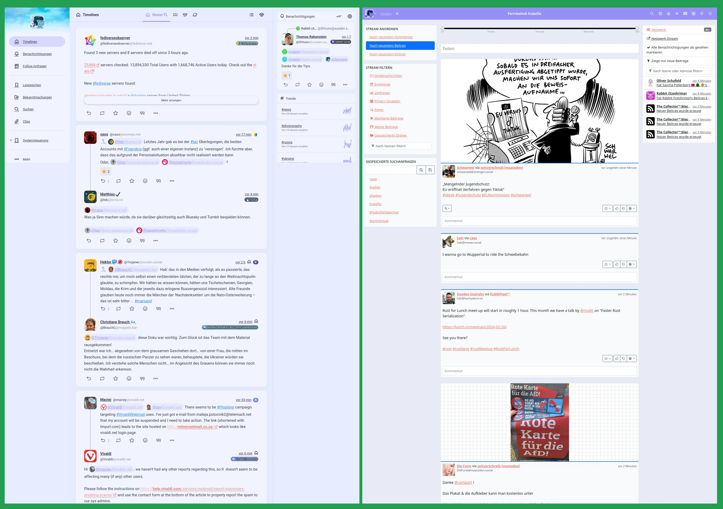Click save search floppy-disk button

click(430, 170)
